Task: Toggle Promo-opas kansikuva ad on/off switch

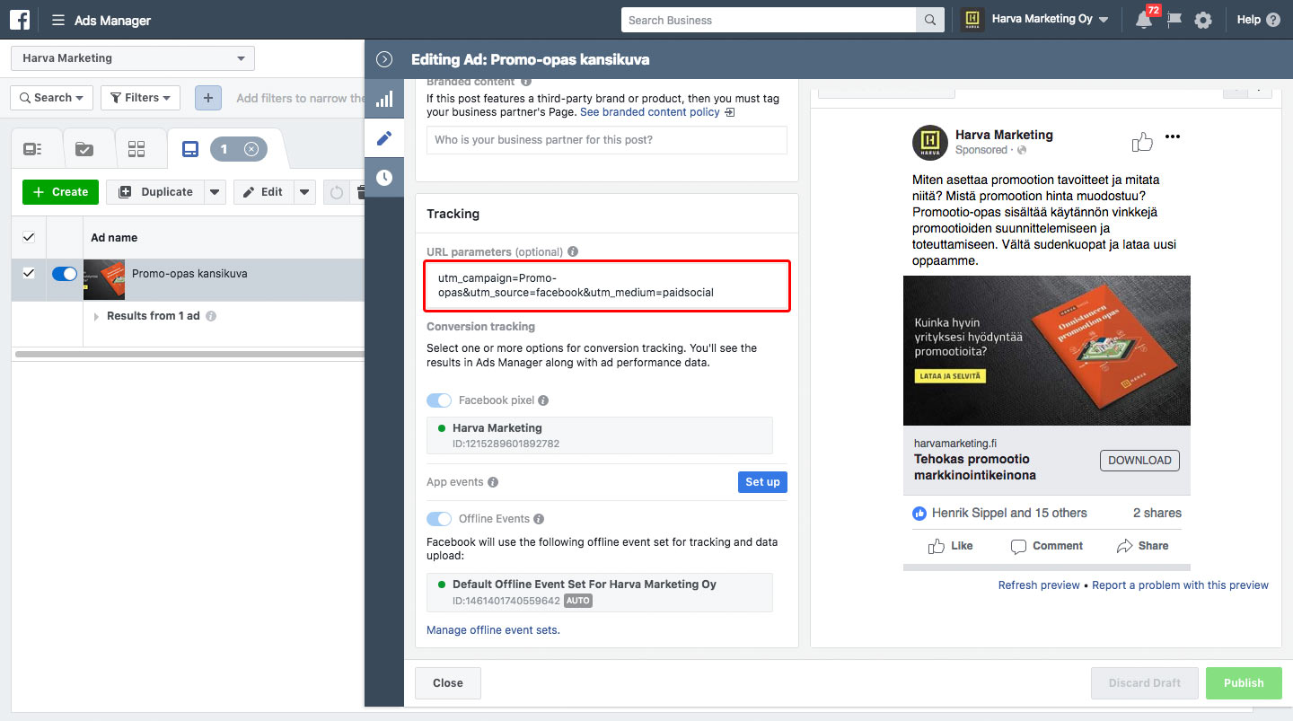Action: 65,274
